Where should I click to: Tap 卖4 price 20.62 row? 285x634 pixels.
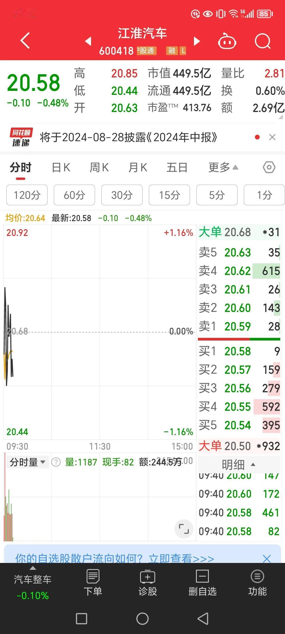coord(239,271)
